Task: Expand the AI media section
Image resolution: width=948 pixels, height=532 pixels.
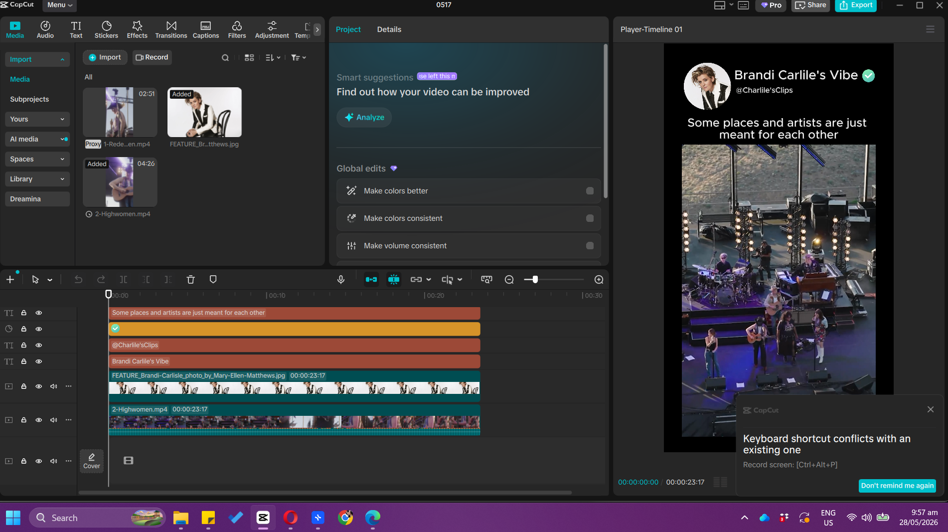Action: coord(37,139)
